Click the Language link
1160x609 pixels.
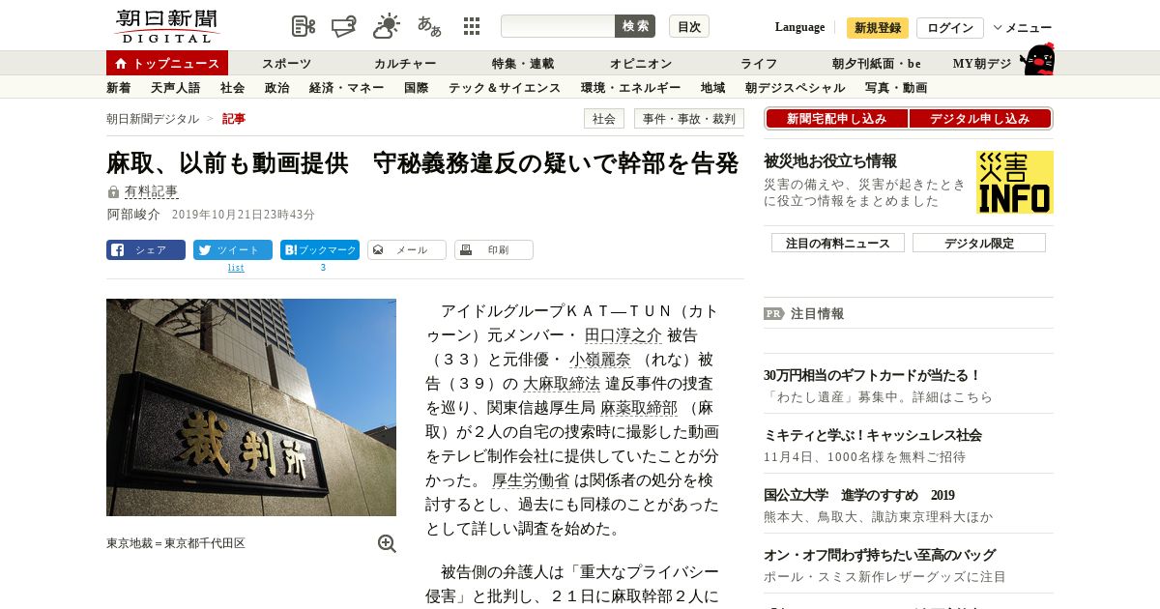tap(799, 27)
